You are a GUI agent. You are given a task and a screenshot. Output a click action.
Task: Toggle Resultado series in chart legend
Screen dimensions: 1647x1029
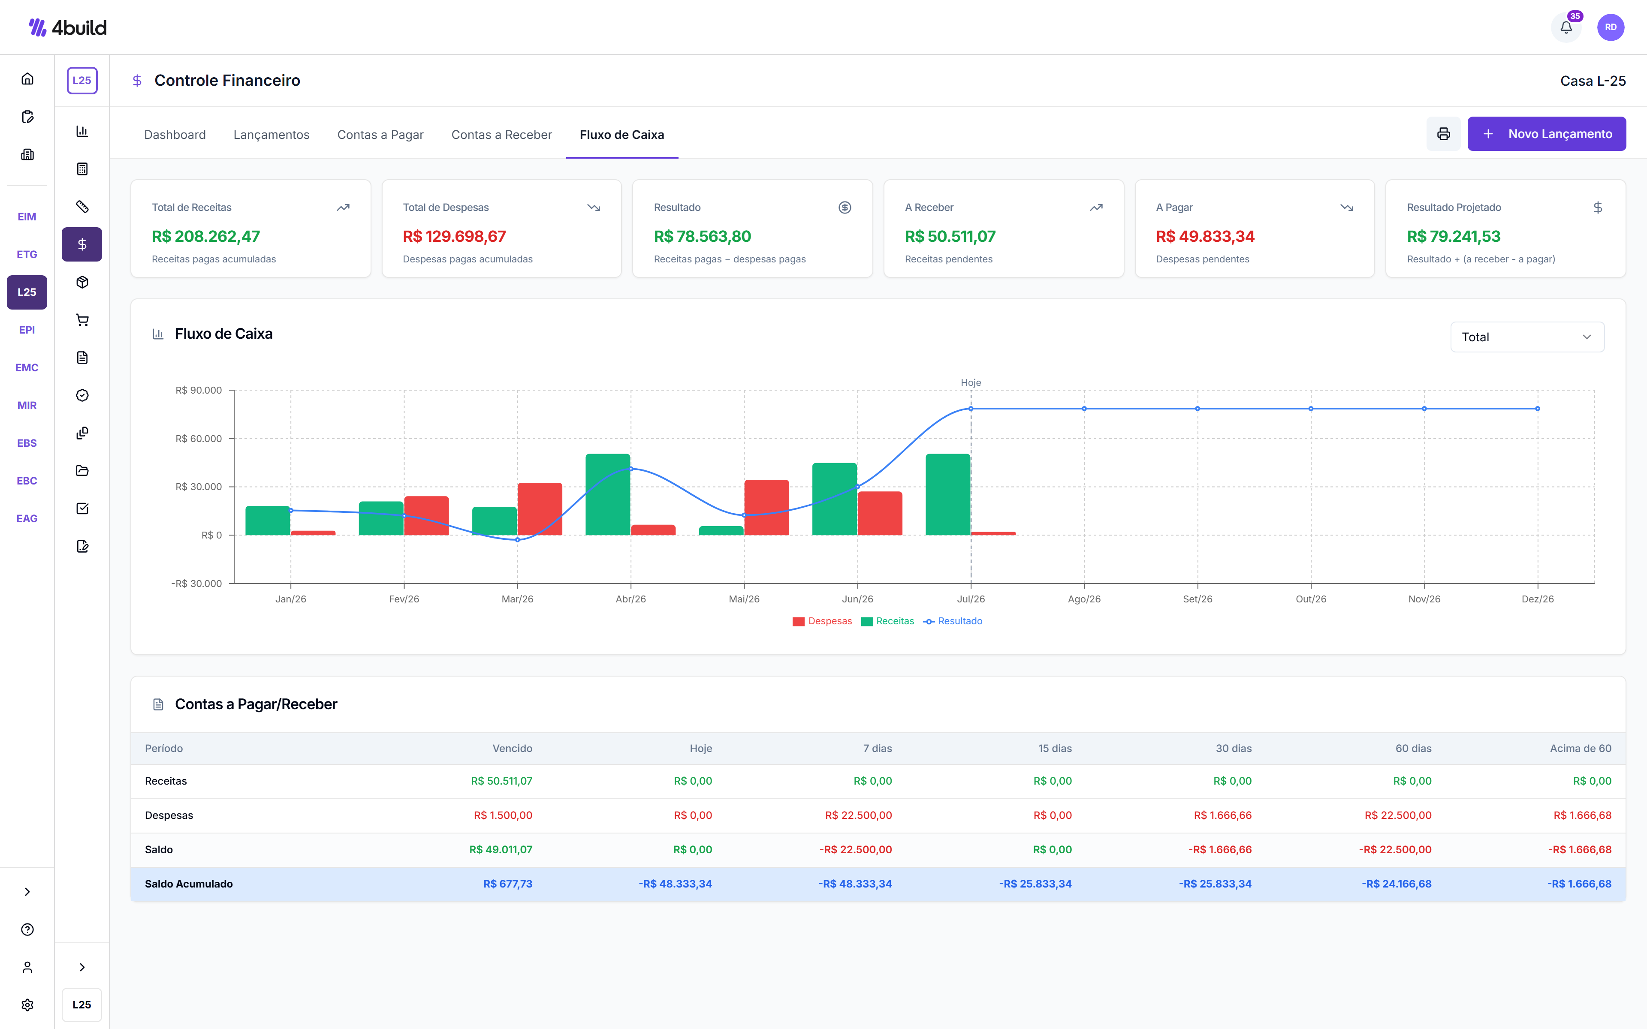click(x=953, y=621)
